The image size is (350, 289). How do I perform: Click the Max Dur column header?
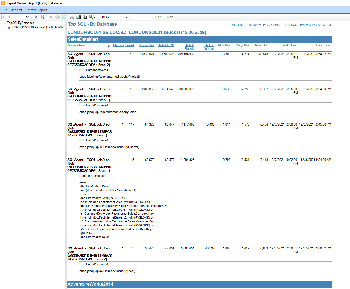click(262, 45)
